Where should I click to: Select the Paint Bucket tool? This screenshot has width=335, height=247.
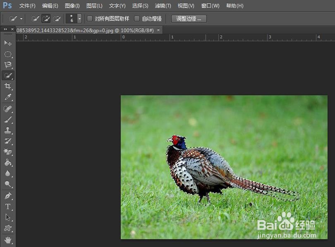click(8, 162)
